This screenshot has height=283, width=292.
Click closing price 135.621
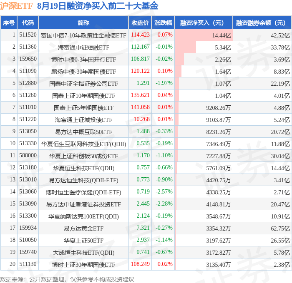point(140,95)
